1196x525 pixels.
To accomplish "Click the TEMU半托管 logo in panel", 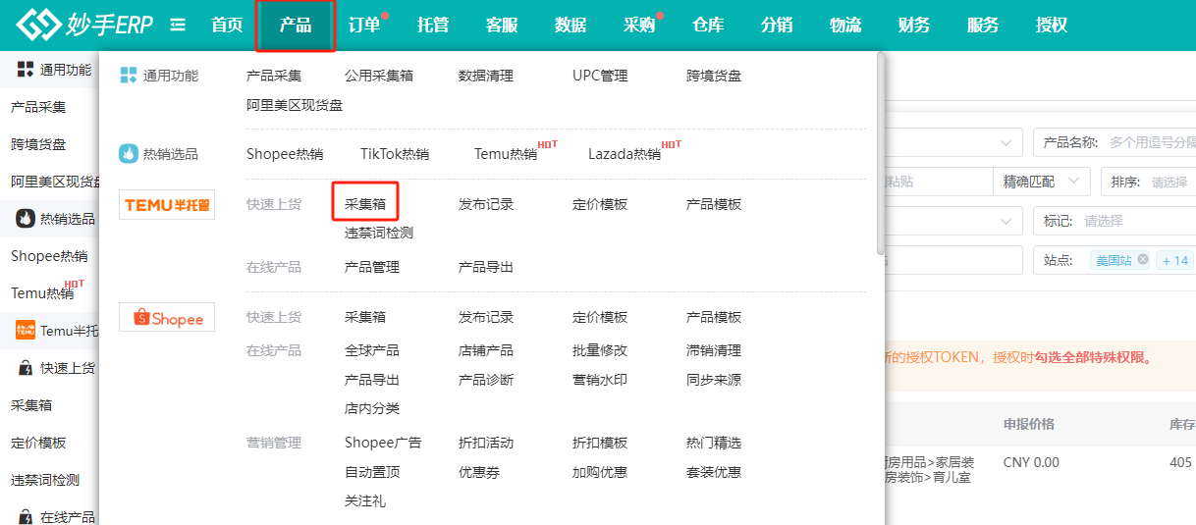I will (x=167, y=204).
